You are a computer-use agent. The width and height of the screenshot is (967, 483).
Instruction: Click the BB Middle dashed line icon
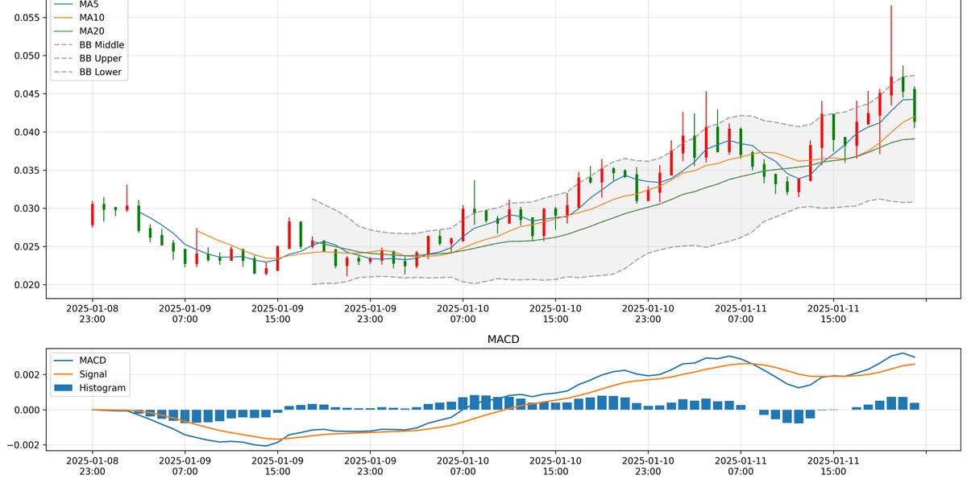62,44
